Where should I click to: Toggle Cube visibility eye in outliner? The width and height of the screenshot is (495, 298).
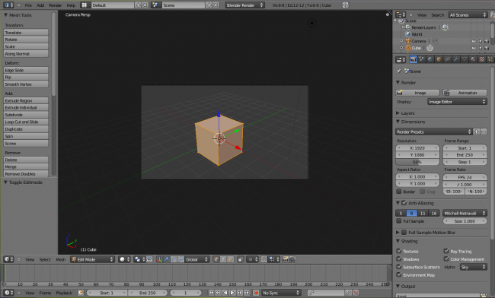pyautogui.click(x=474, y=48)
